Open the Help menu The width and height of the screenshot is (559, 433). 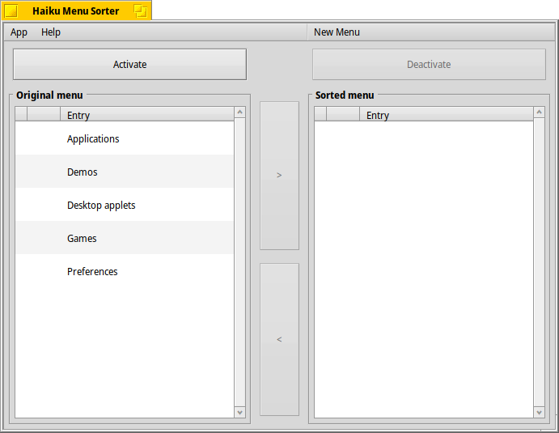pyautogui.click(x=51, y=32)
